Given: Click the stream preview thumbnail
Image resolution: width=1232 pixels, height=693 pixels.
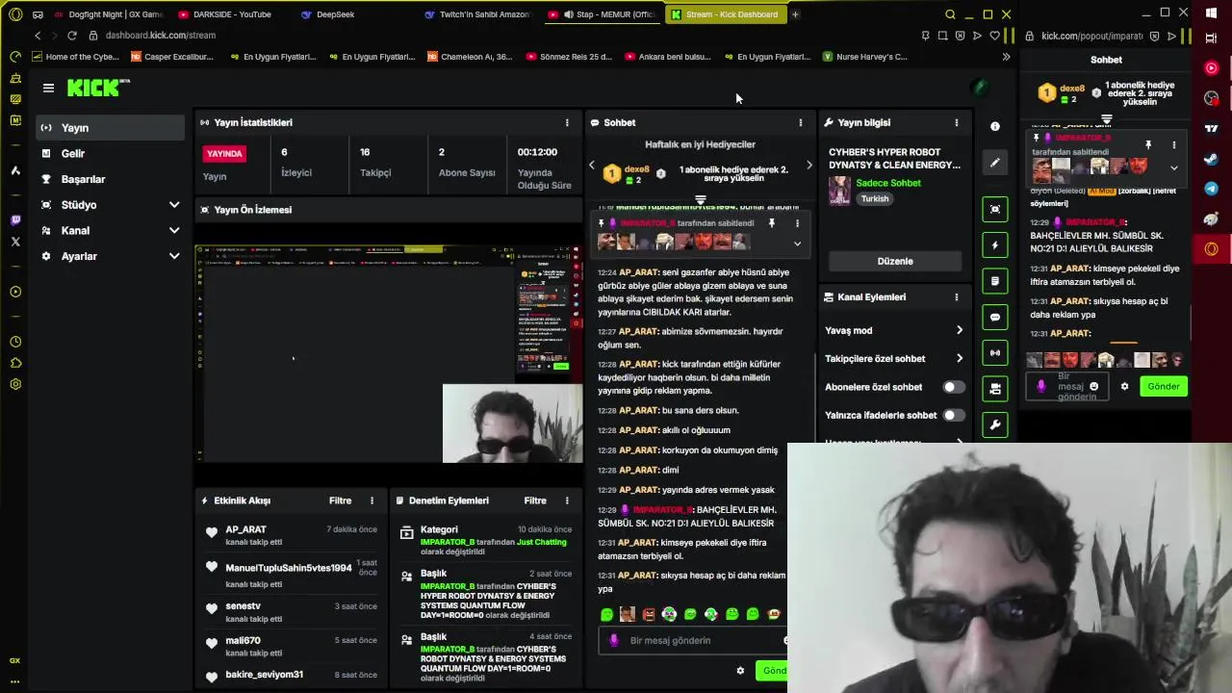Looking at the screenshot, I should (x=389, y=354).
